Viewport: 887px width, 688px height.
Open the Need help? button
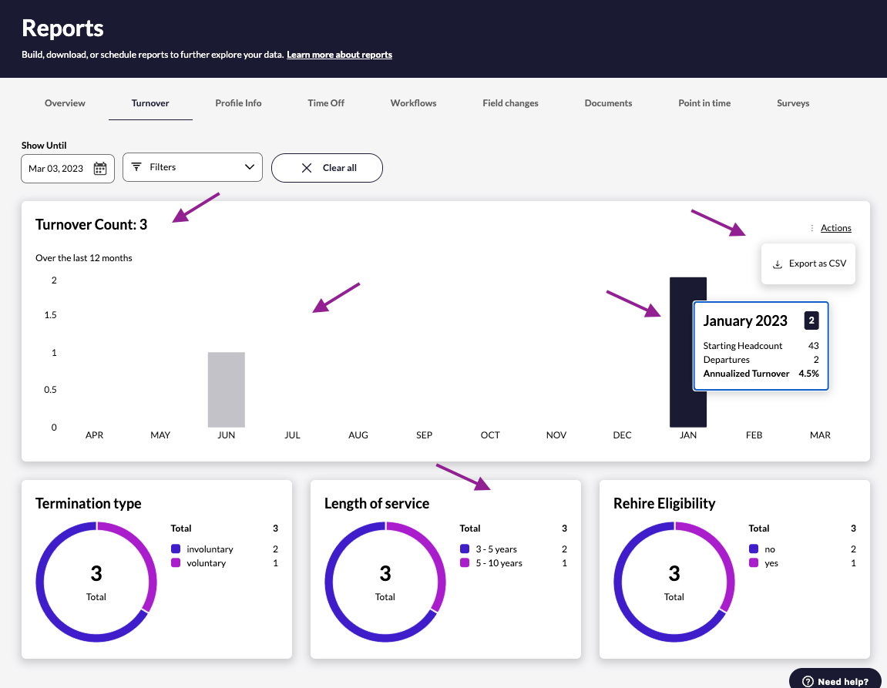click(x=835, y=680)
